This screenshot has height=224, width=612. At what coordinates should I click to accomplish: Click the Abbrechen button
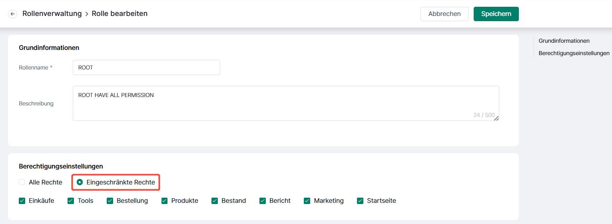(445, 14)
